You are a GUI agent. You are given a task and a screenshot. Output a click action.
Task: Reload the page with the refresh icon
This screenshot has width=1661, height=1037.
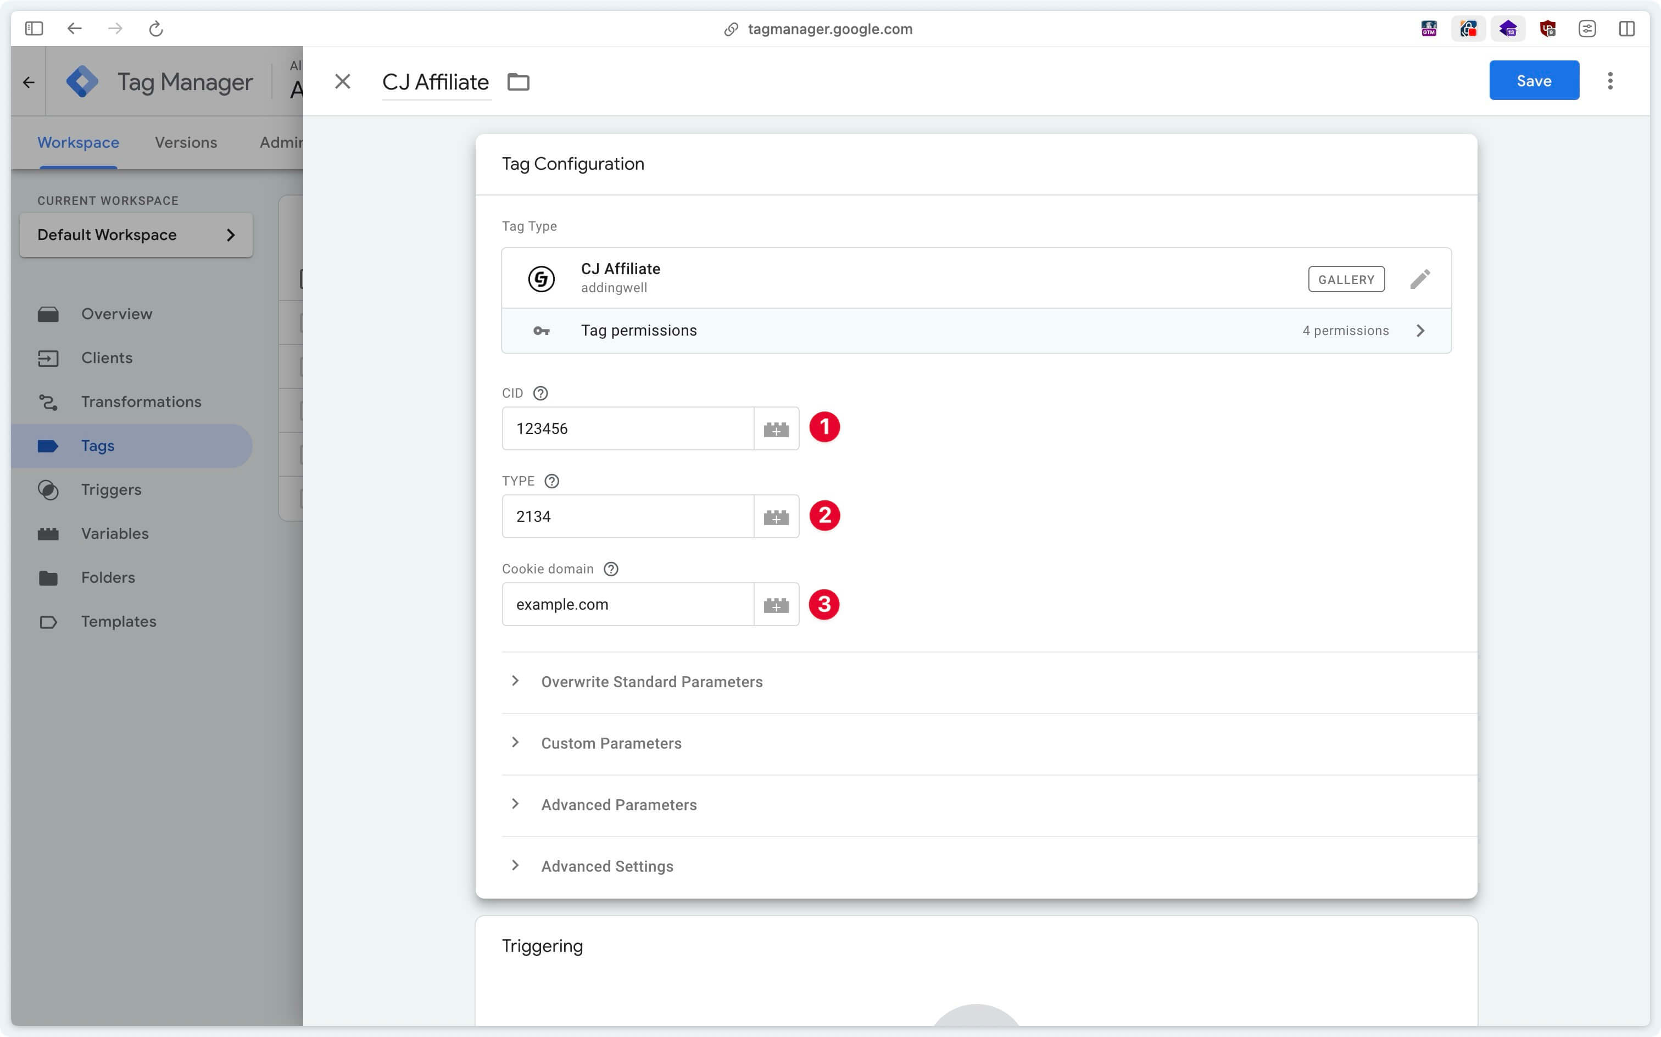pyautogui.click(x=157, y=28)
